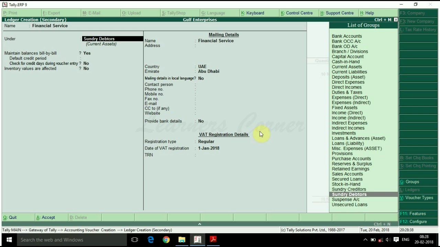Image resolution: width=440 pixels, height=247 pixels.
Task: Click the Under field Sundry Debtors
Action: click(x=112, y=39)
